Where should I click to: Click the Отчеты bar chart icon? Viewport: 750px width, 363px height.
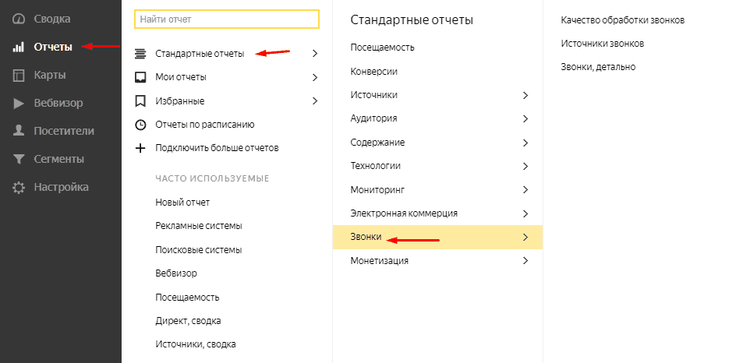[19, 47]
